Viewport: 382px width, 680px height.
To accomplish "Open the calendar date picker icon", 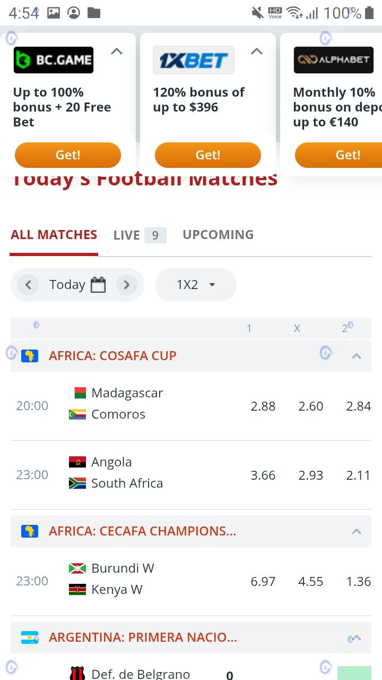I will pos(98,285).
